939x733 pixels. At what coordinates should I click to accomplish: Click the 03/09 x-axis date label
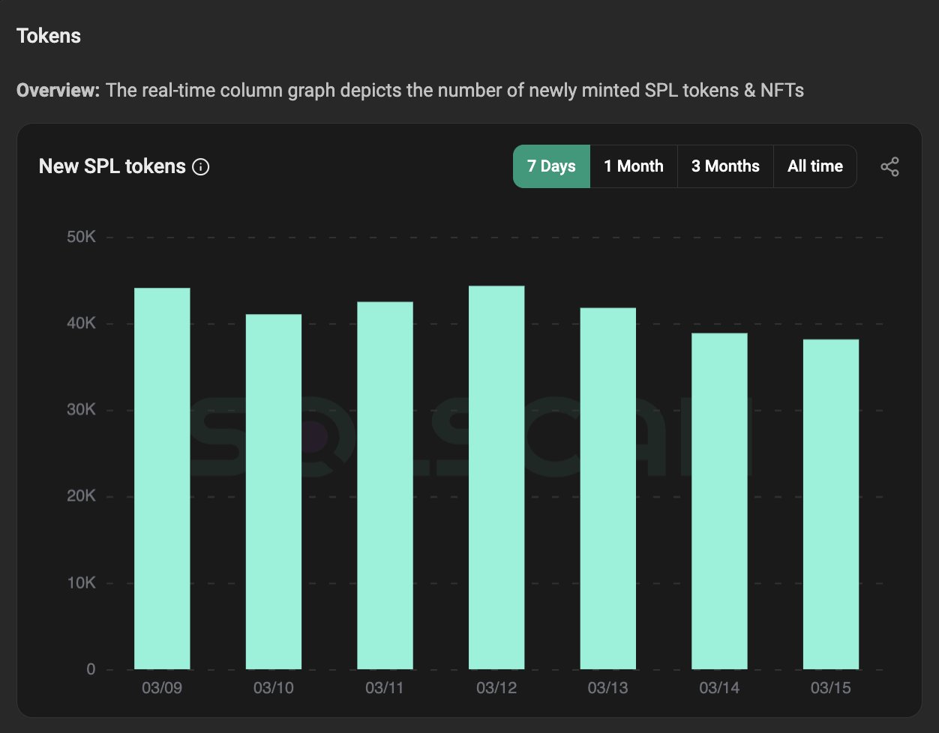(x=162, y=688)
